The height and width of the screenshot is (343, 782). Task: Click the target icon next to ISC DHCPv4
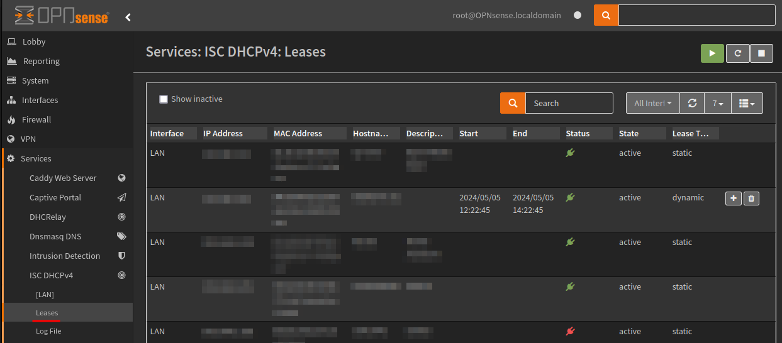tap(122, 275)
